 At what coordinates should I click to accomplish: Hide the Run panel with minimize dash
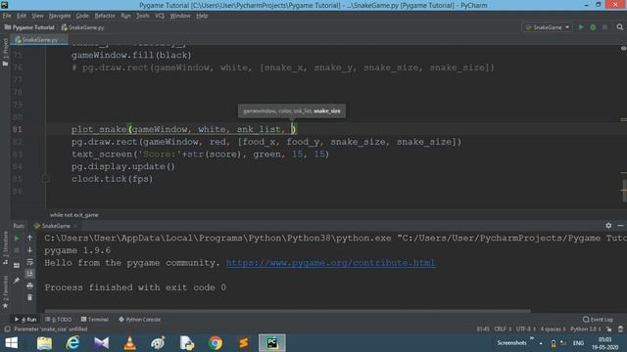(x=620, y=226)
